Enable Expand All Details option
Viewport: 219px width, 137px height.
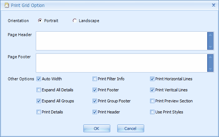(x=39, y=90)
